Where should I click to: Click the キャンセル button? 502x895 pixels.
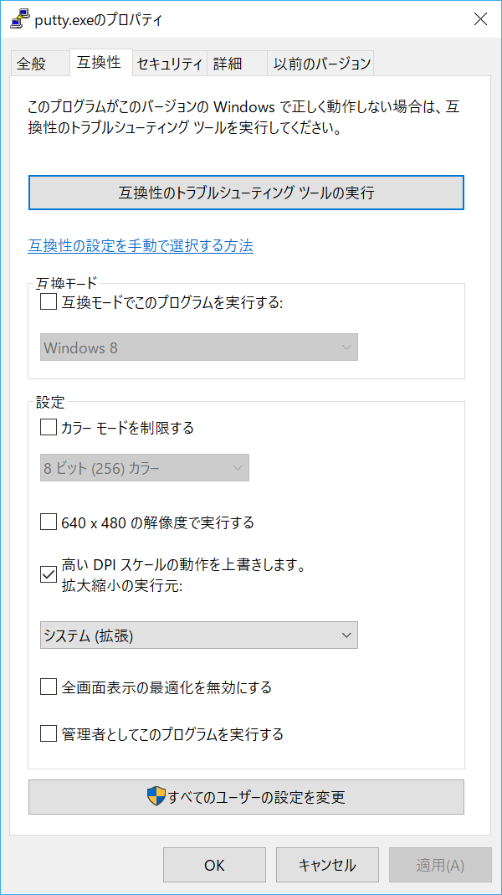pos(326,865)
